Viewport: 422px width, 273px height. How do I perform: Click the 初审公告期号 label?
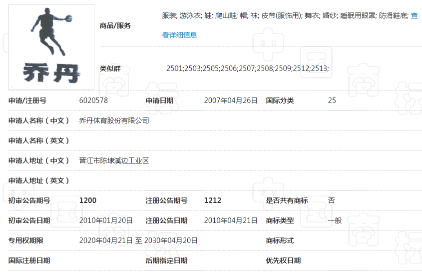(29, 200)
